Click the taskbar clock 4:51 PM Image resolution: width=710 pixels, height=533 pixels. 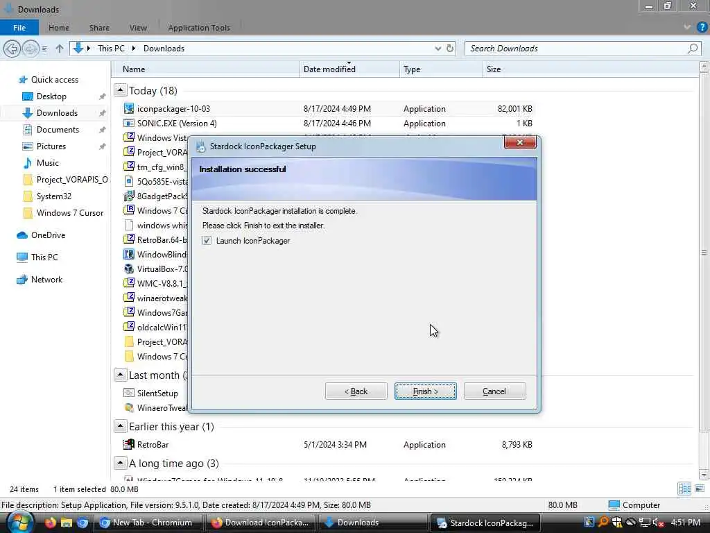(686, 523)
